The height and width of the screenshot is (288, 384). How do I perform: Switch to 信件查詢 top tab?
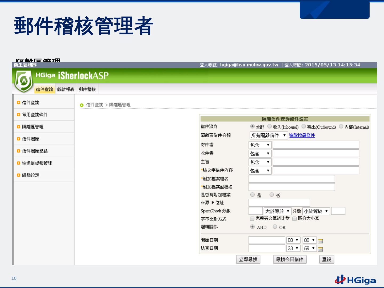(x=45, y=89)
